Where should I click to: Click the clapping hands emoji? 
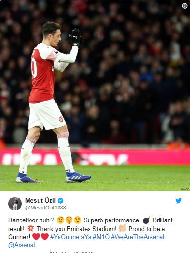tap(122, 229)
